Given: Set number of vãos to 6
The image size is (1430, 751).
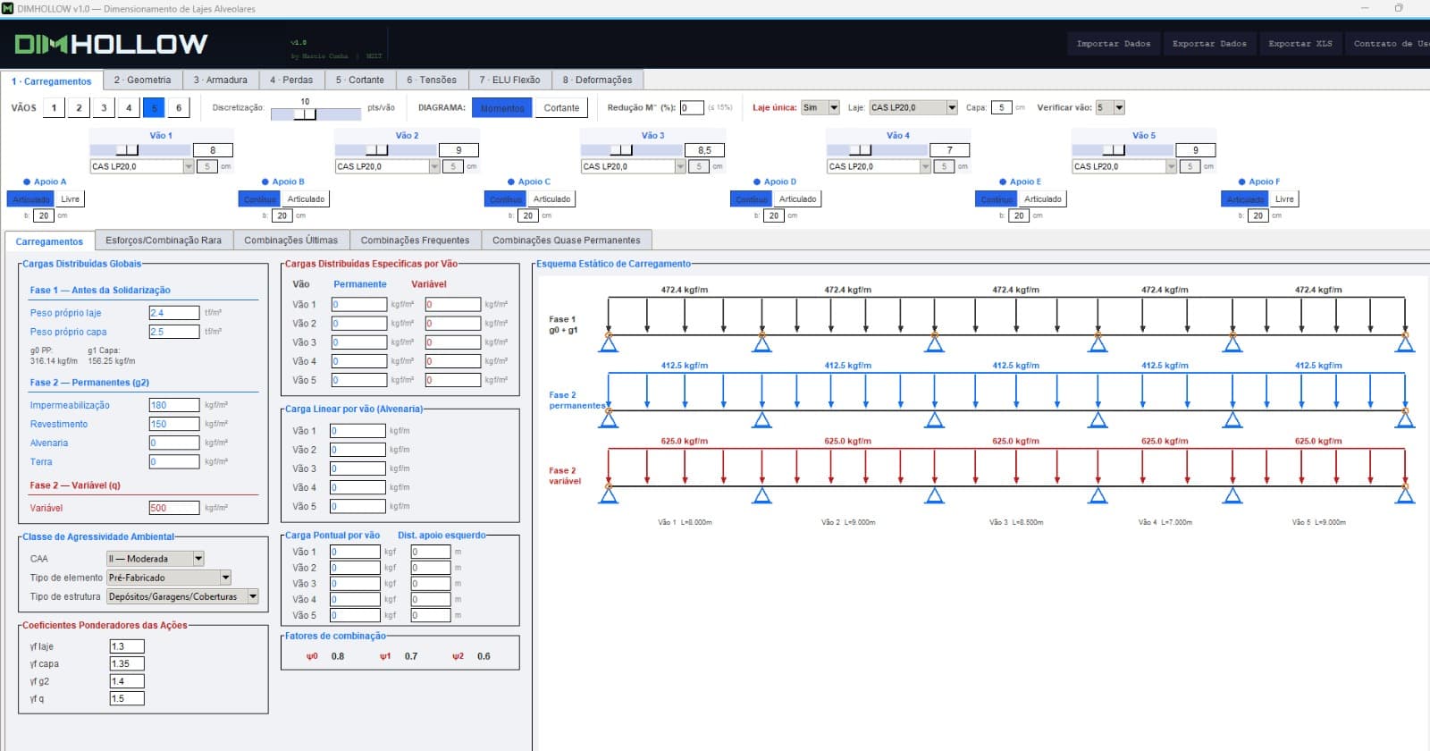Looking at the screenshot, I should (x=179, y=108).
